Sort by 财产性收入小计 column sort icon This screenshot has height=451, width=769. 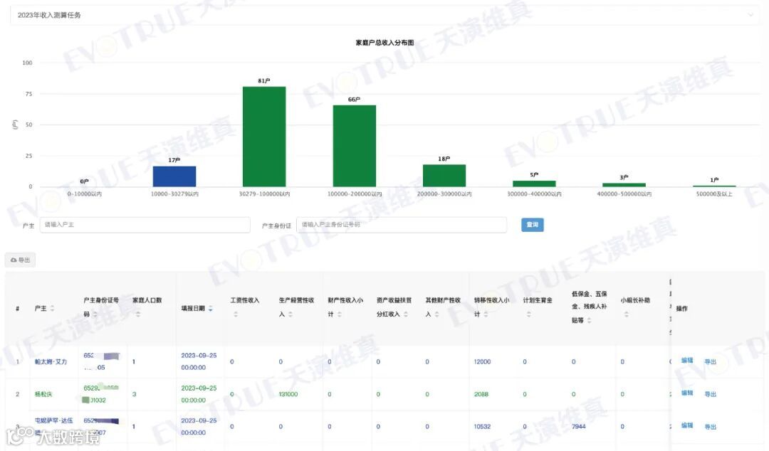(x=340, y=314)
